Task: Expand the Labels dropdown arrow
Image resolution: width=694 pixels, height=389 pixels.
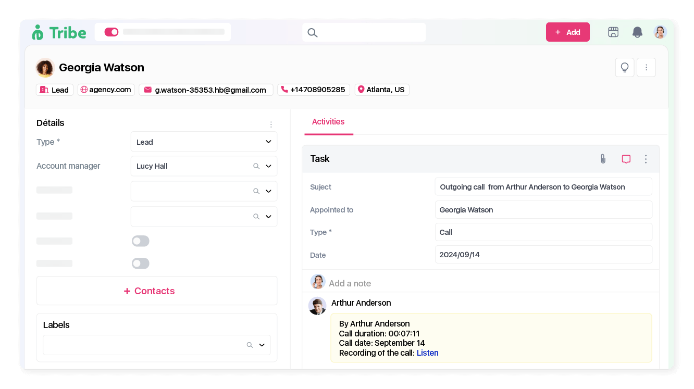Action: (262, 345)
